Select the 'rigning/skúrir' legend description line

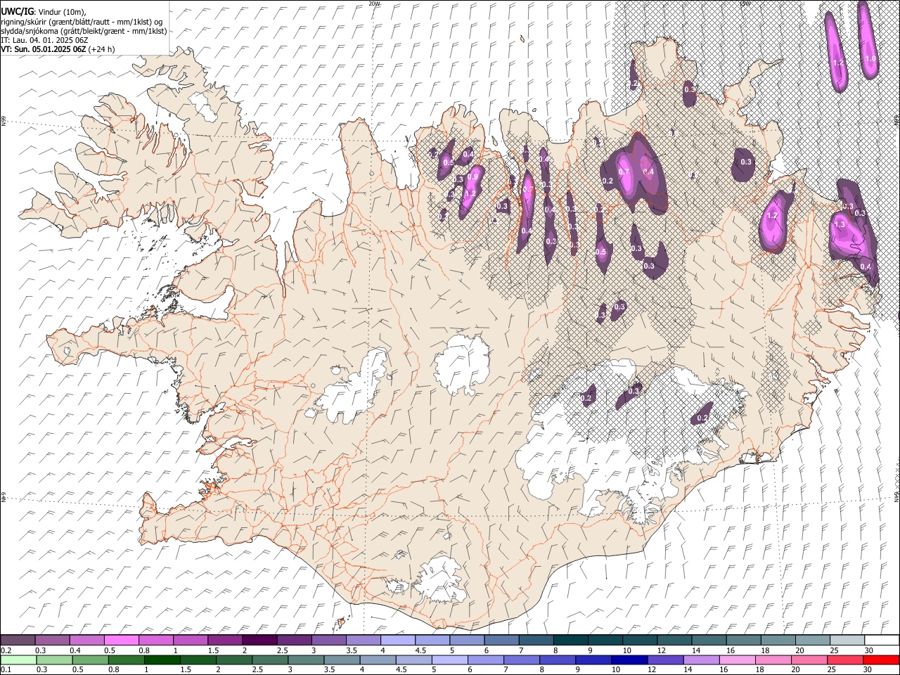point(82,22)
